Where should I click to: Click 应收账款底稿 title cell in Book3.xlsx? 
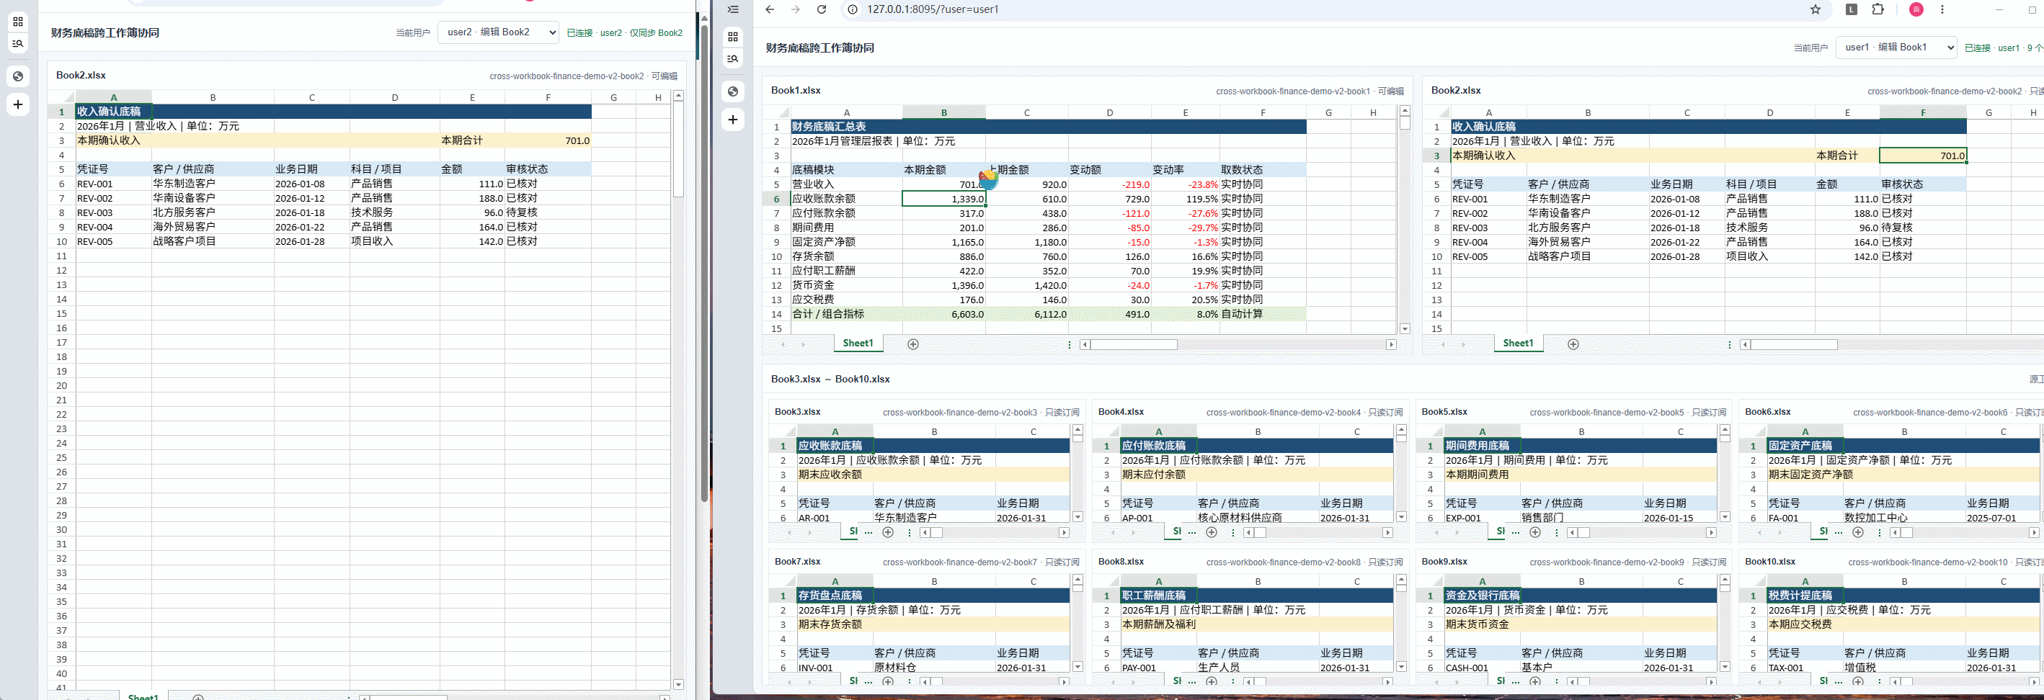[835, 446]
